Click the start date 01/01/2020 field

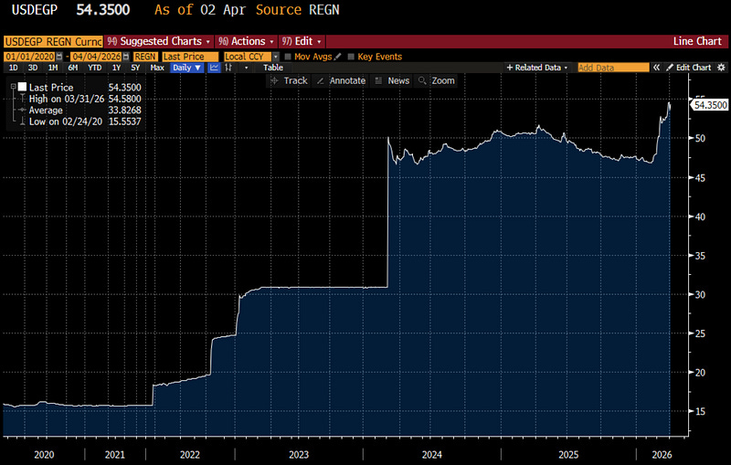pos(30,57)
